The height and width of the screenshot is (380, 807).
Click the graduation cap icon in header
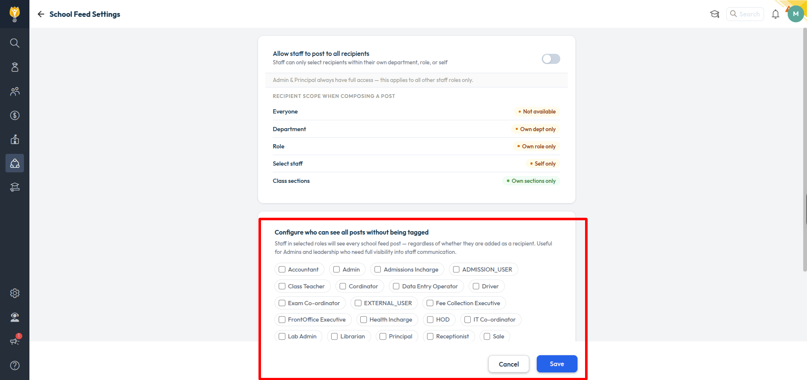(715, 14)
